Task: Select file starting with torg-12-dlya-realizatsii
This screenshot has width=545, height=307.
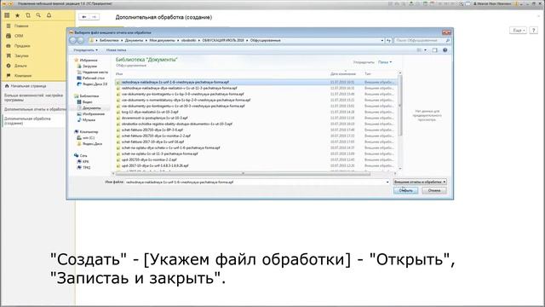Action: click(150, 112)
